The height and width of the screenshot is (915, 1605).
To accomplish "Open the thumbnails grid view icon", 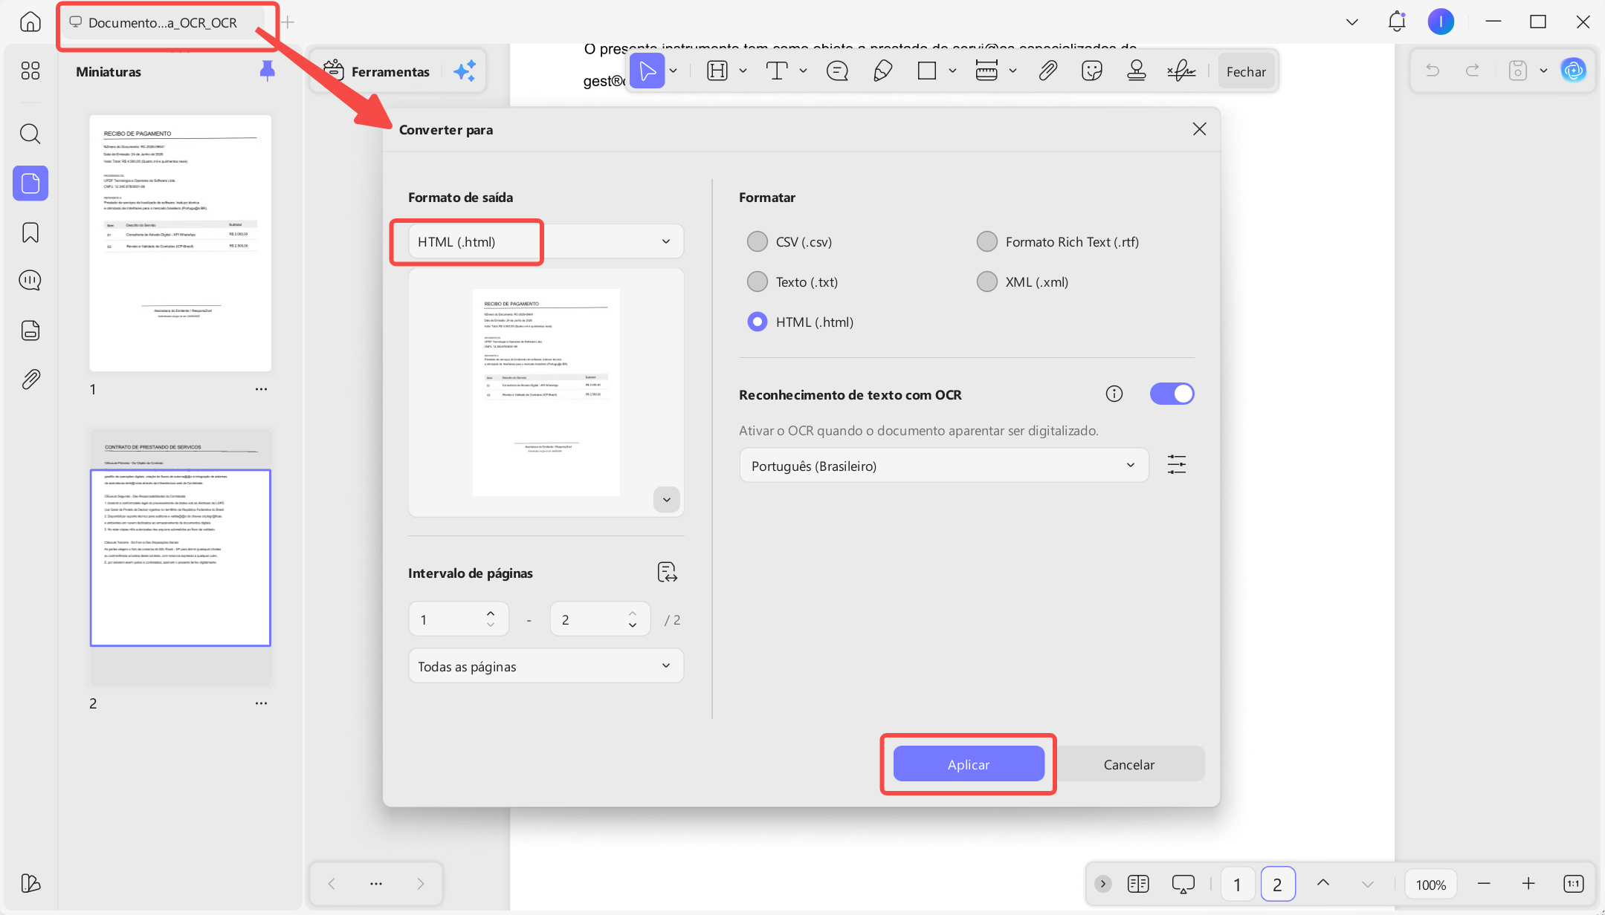I will (30, 71).
